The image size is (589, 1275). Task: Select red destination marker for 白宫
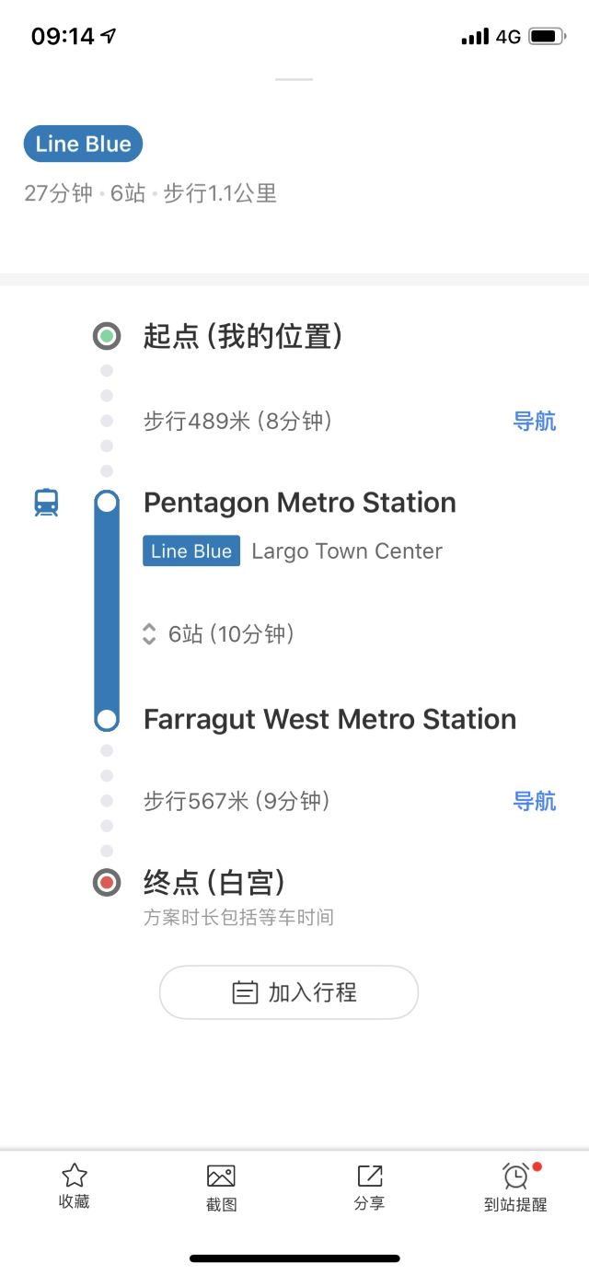tap(107, 883)
